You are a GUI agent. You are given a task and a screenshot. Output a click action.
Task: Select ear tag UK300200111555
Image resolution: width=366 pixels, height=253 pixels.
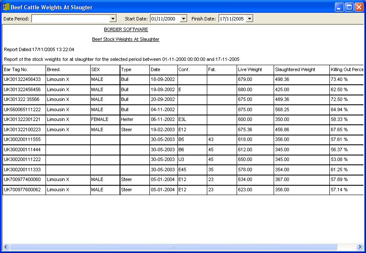coord(22,139)
